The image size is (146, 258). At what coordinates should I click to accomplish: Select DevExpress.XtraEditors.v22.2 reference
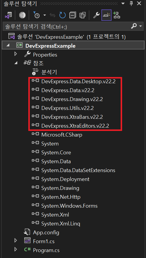[x=75, y=126]
